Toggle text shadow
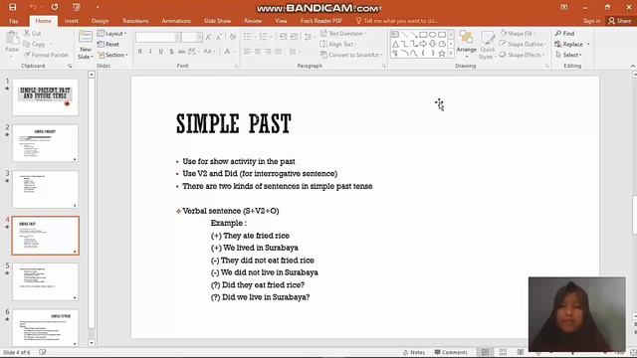This screenshot has width=637, height=358. (171, 51)
